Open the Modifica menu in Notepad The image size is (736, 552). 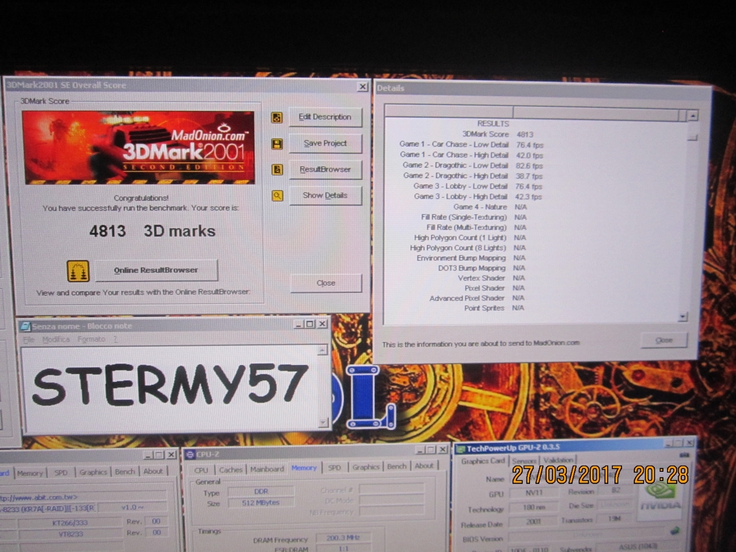point(56,339)
